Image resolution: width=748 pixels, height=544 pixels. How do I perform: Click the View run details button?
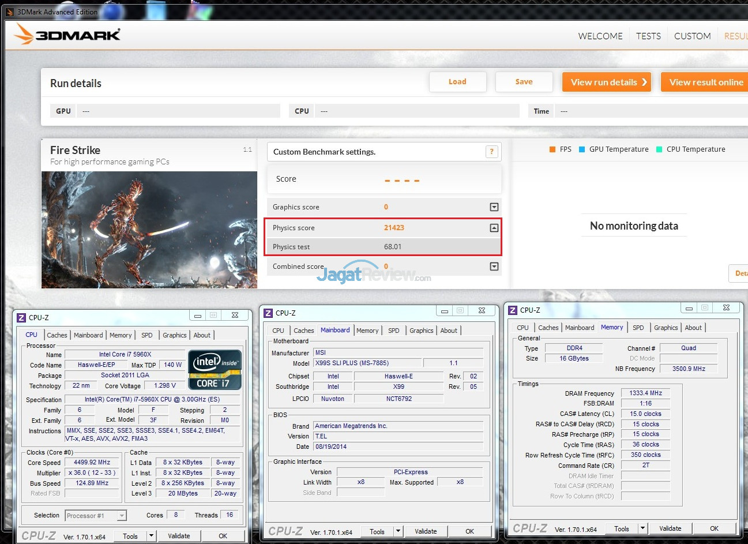click(x=606, y=82)
